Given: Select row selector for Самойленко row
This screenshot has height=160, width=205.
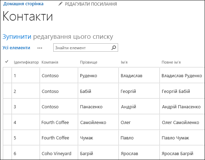Looking at the screenshot, I should [x=7, y=122].
